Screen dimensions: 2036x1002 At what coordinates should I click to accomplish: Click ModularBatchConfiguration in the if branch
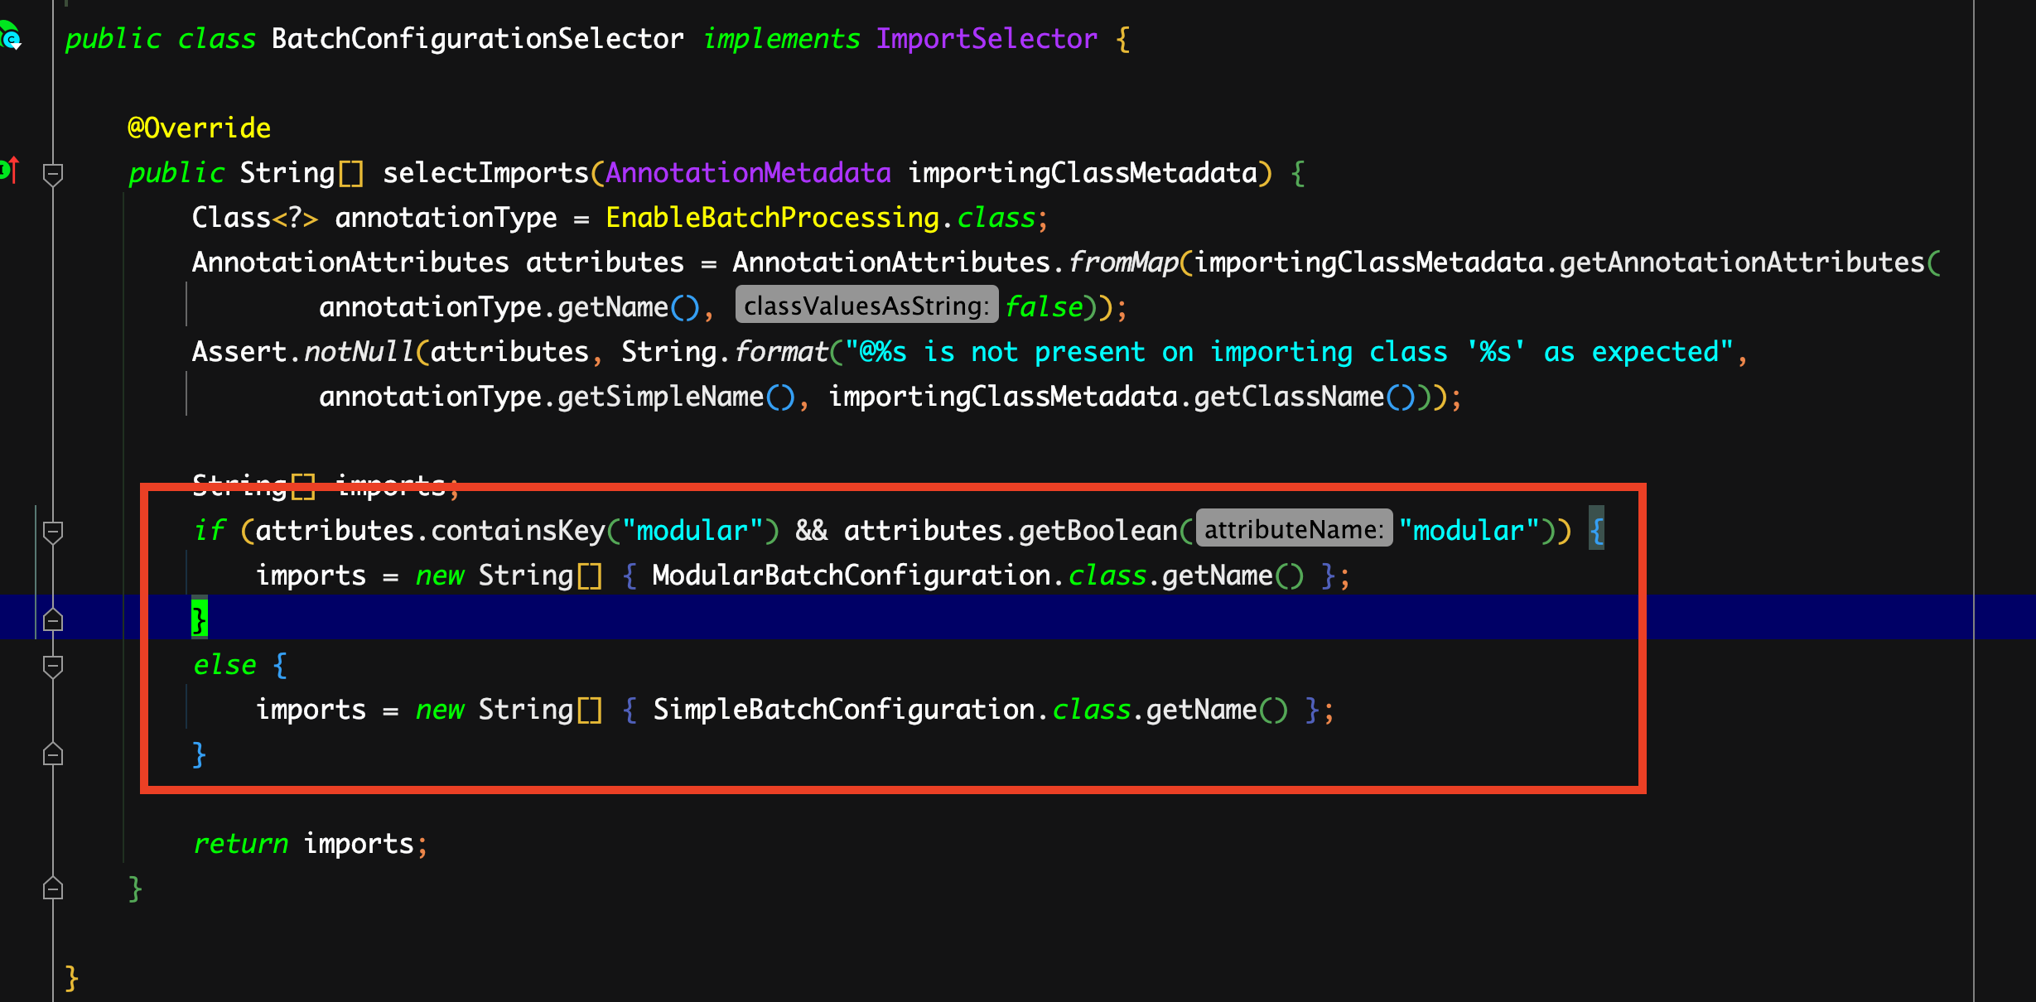[852, 575]
